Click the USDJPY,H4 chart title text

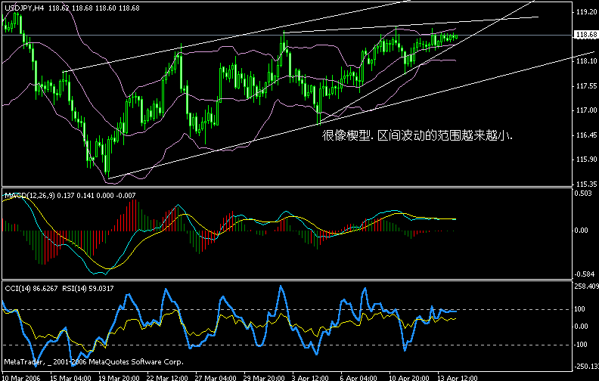[x=25, y=8]
